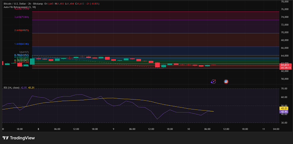This screenshot has height=144, width=293.
Task: Select the 0.786(63452) Fibonacci level label
Action: point(21,55)
